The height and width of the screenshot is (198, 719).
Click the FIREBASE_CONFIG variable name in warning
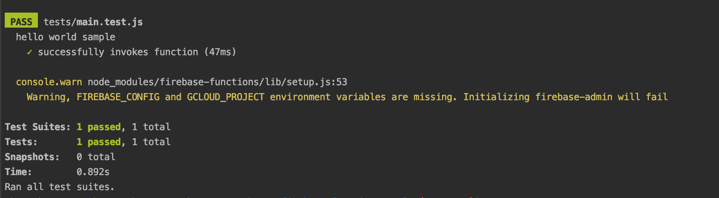118,97
